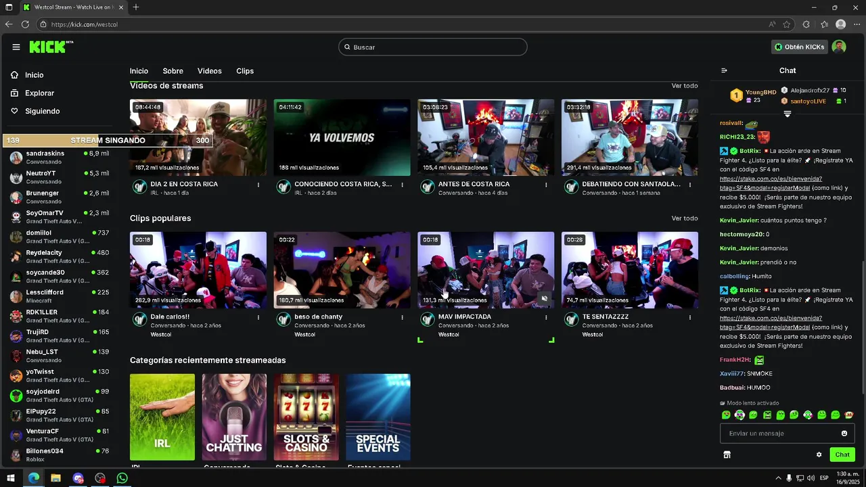The width and height of the screenshot is (866, 487).
Task: Open options for Dale carlos!! clip
Action: pyautogui.click(x=258, y=317)
